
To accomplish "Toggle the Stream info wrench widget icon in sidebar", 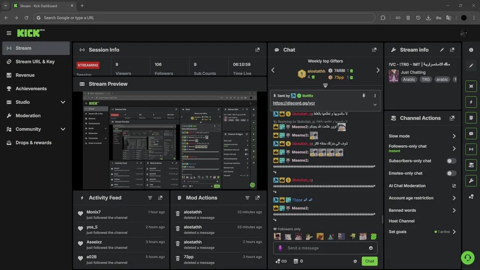I will tap(471, 181).
